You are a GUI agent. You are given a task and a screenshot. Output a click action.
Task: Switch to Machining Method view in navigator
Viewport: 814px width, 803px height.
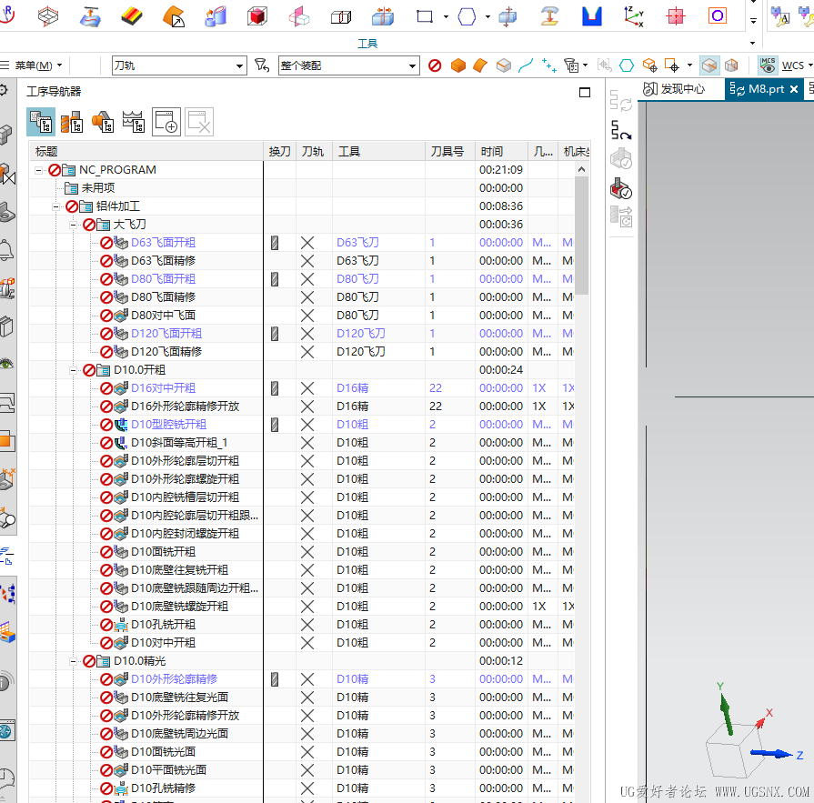tap(134, 123)
